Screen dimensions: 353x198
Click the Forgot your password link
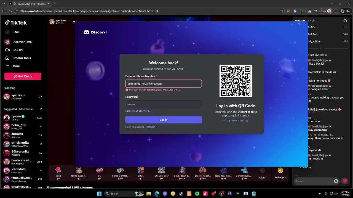point(138,111)
